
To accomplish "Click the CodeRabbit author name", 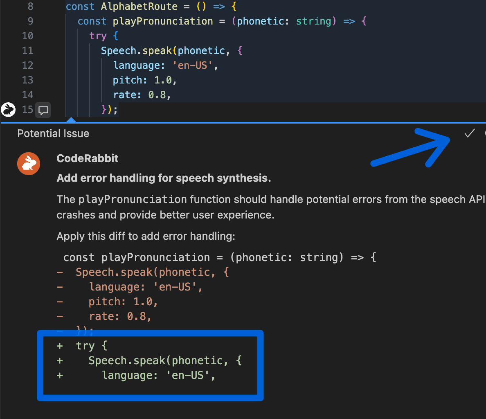I will (88, 158).
